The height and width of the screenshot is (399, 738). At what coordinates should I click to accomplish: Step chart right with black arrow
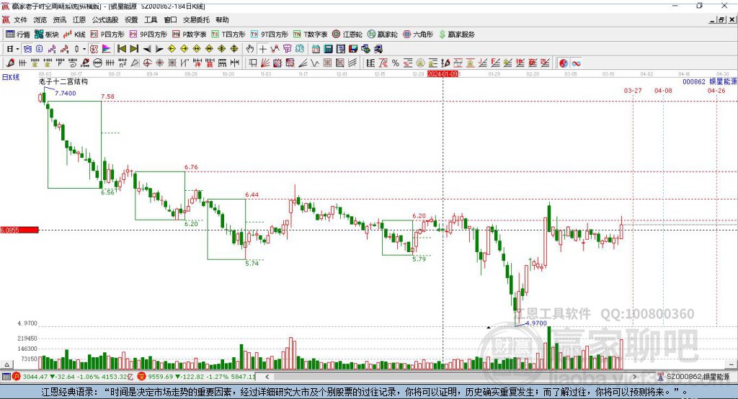coord(159,49)
